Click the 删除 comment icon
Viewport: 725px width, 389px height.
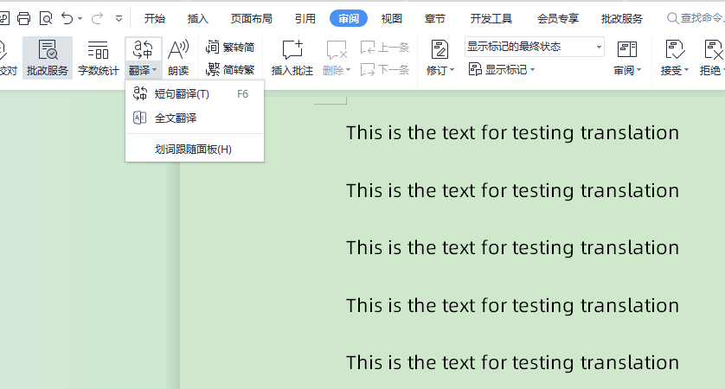(337, 50)
